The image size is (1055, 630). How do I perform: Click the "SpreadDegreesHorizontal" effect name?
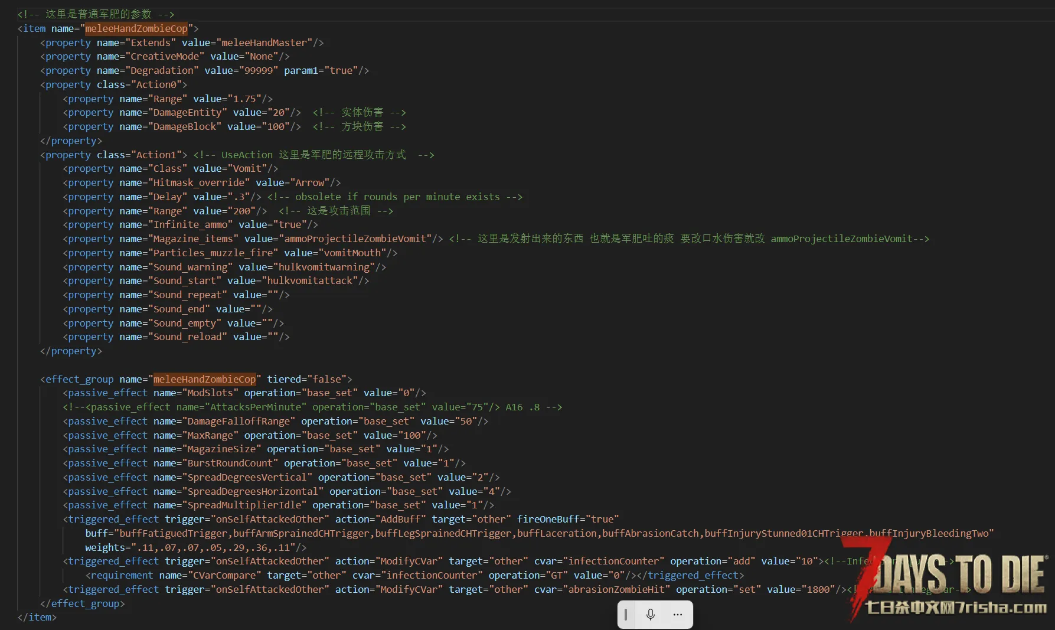click(253, 492)
